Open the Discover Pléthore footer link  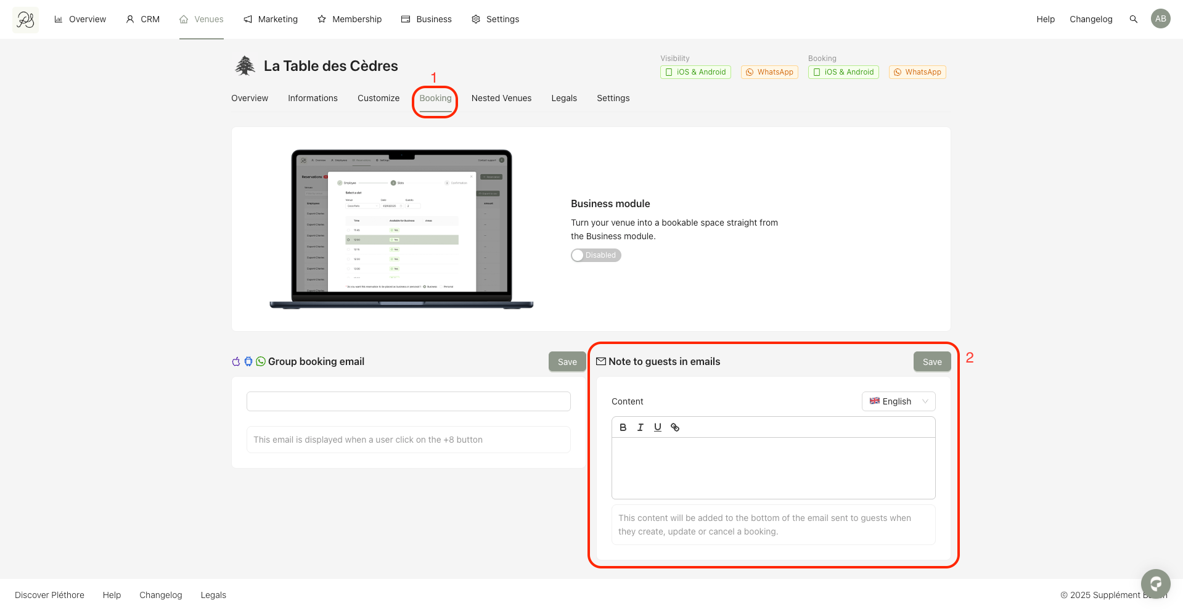[x=49, y=595]
